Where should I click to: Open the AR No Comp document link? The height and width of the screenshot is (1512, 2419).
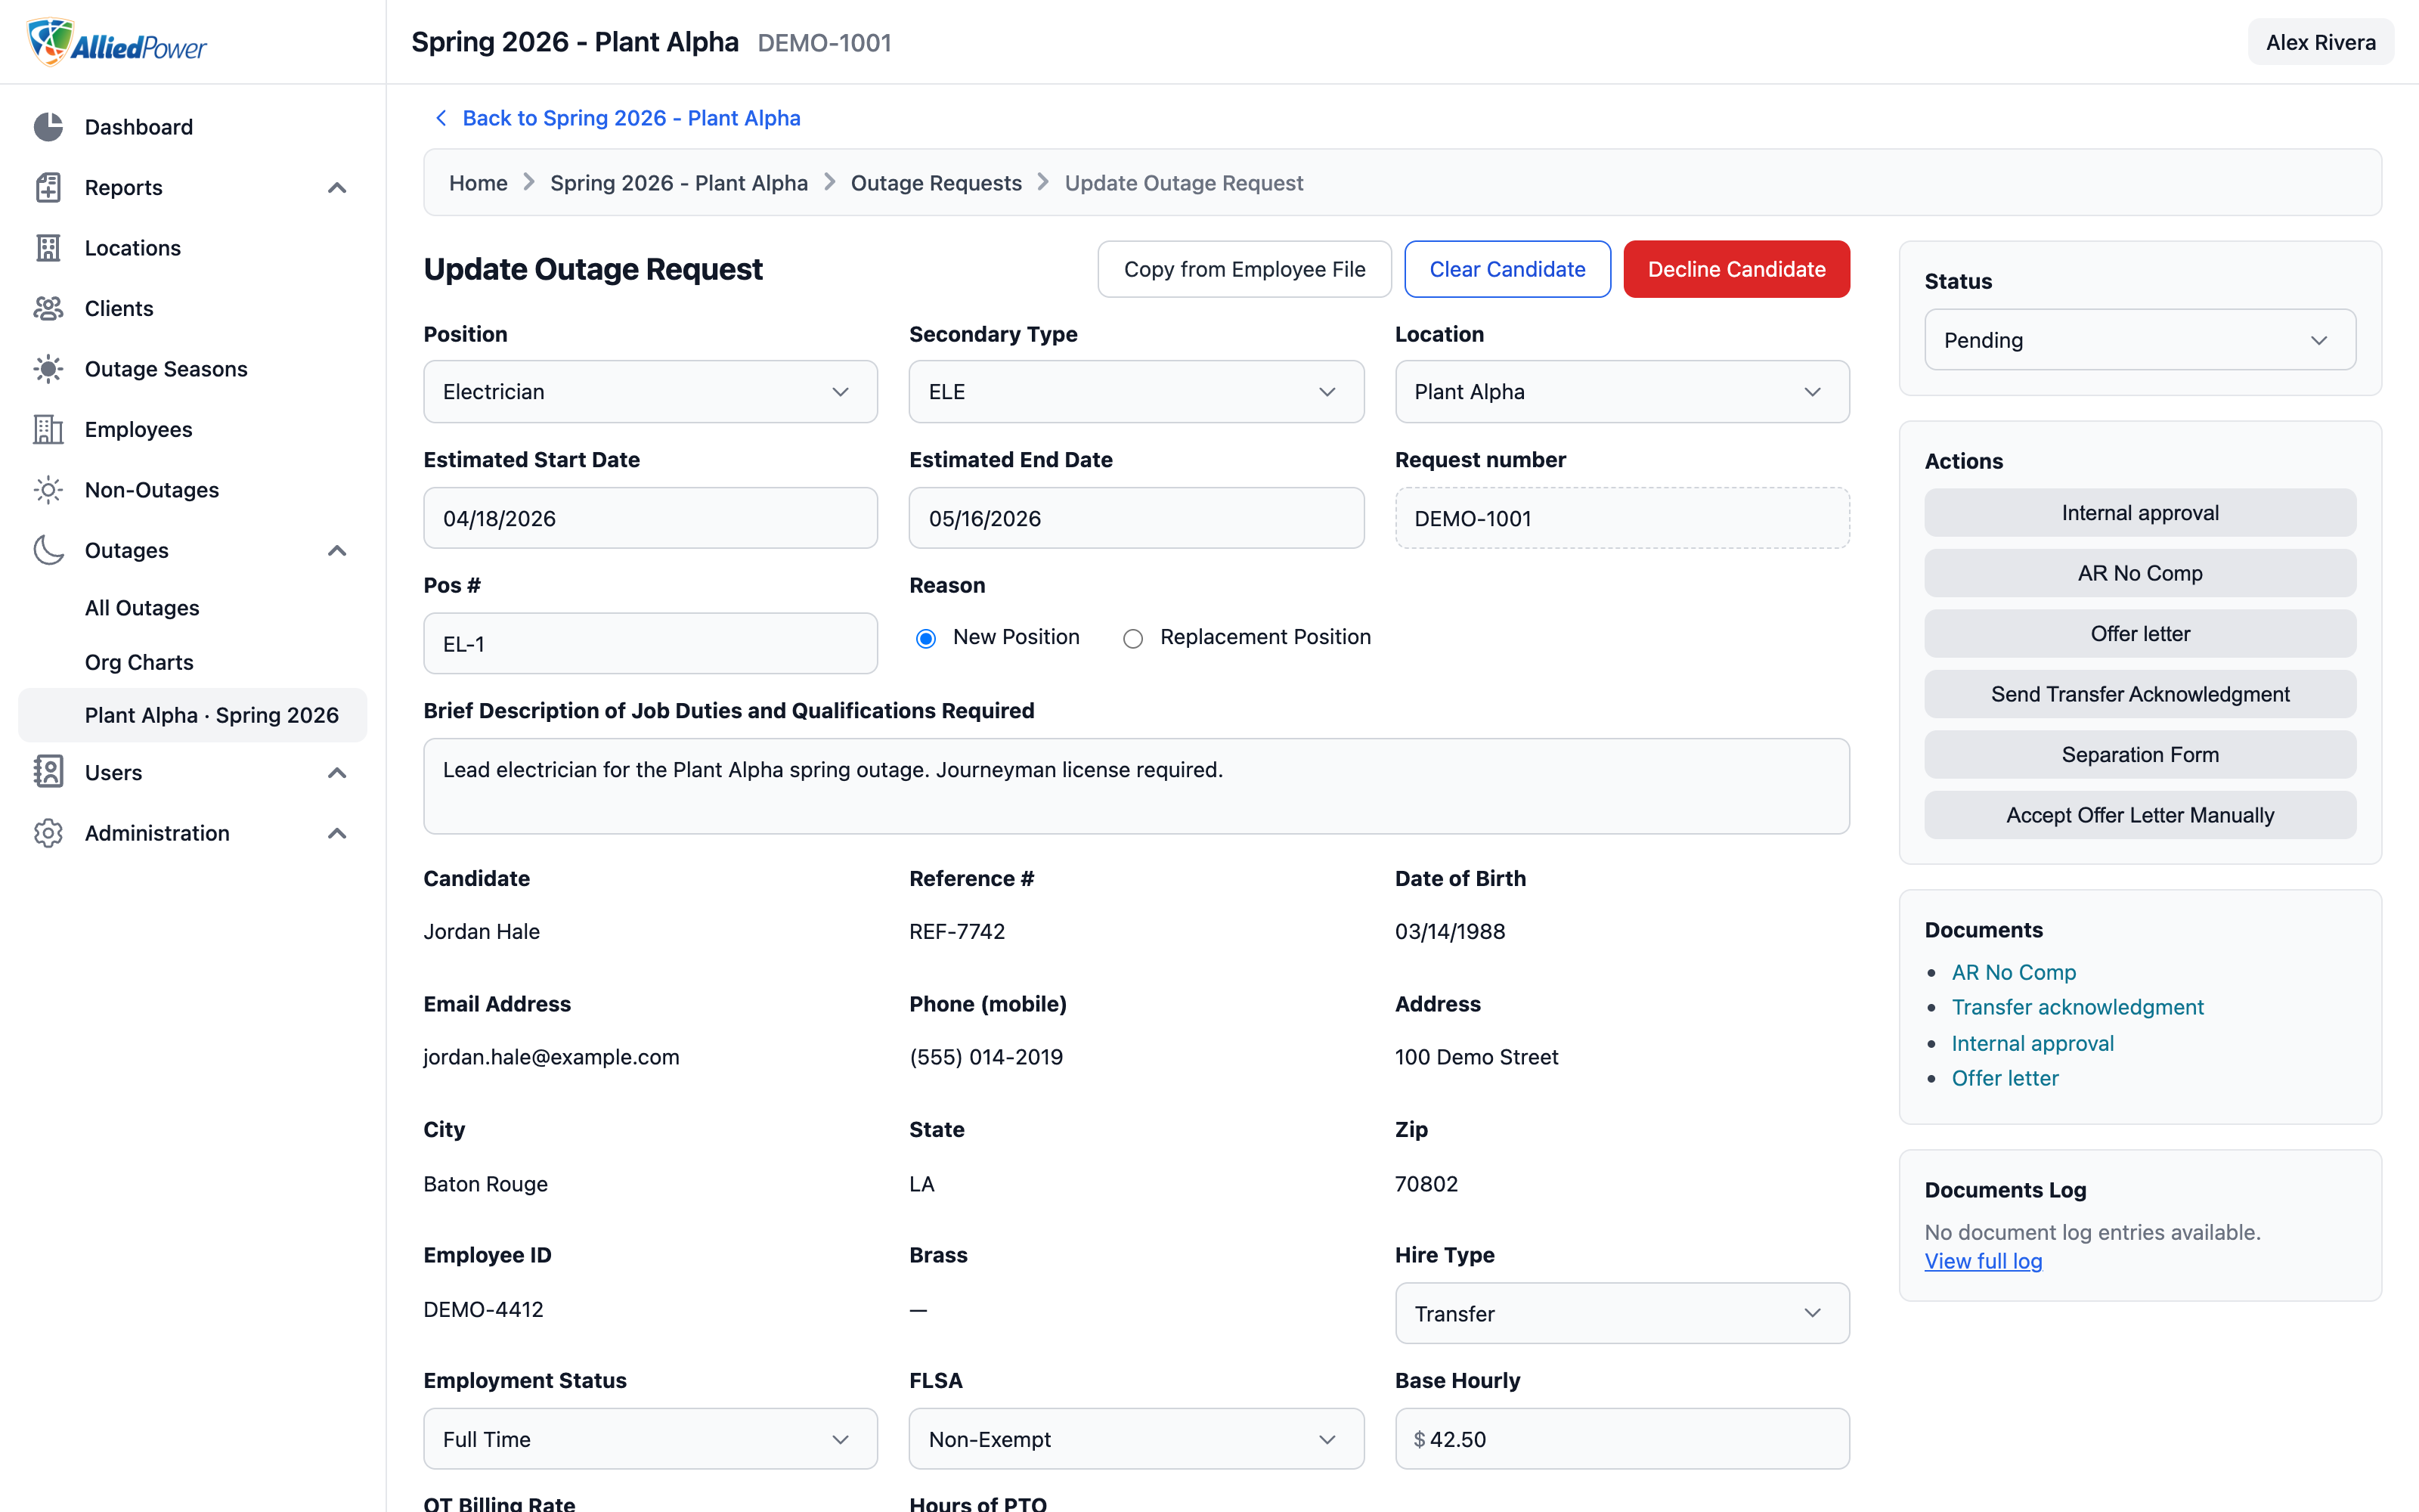pos(2013,972)
